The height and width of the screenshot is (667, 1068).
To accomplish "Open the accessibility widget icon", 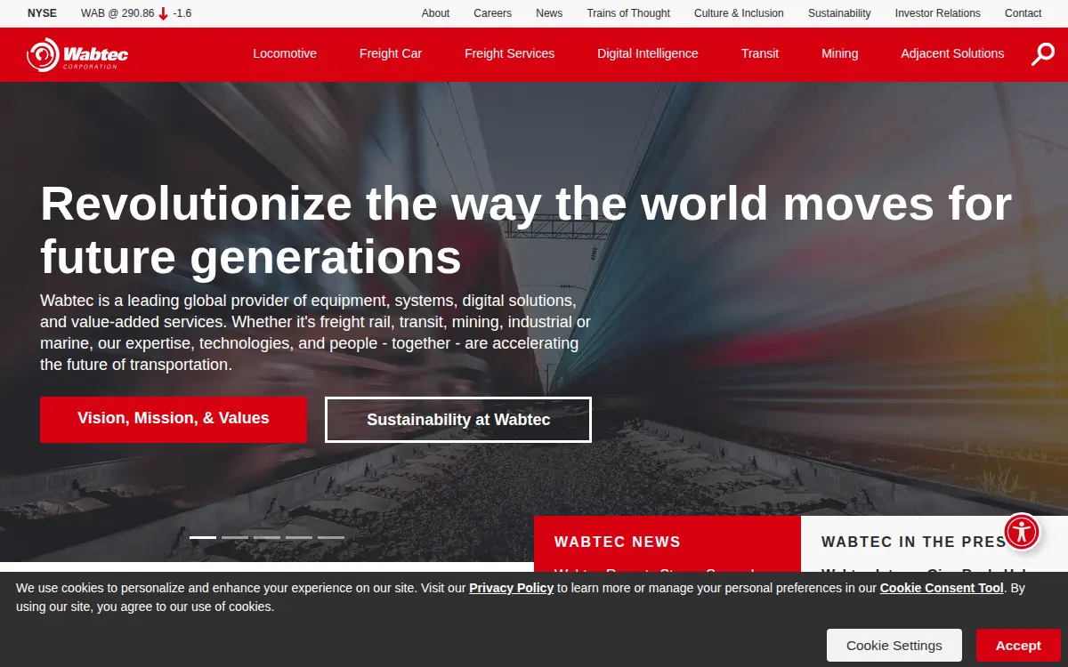I will click(1022, 532).
